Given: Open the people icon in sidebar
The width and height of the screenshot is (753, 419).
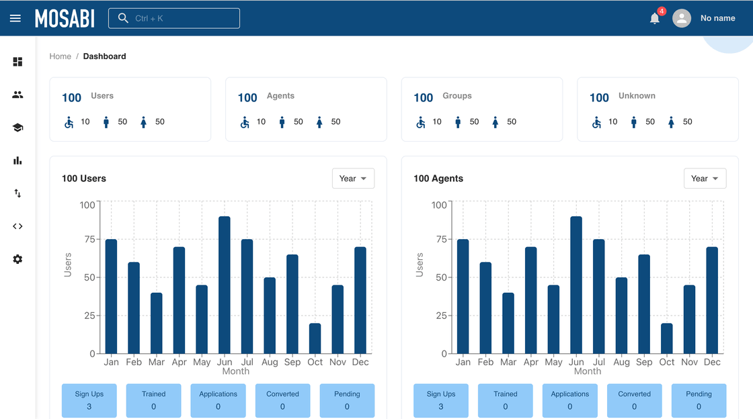Looking at the screenshot, I should (17, 95).
